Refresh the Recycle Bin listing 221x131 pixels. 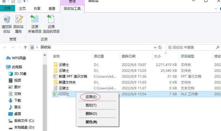tap(160, 47)
